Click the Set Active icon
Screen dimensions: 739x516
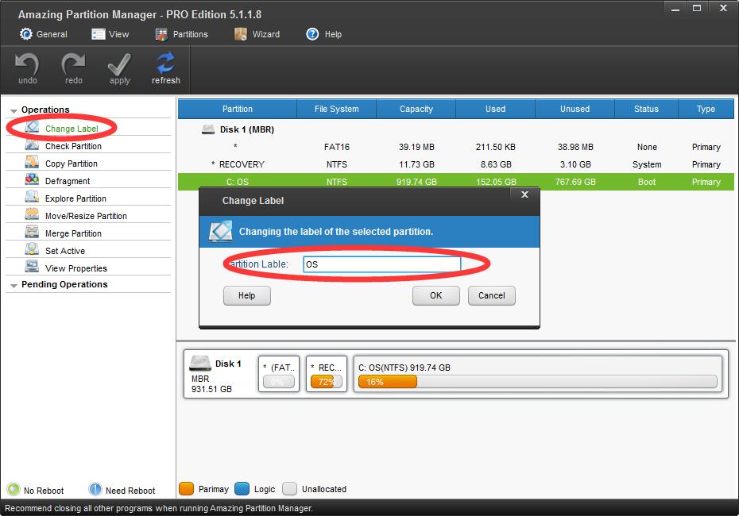tap(32, 249)
